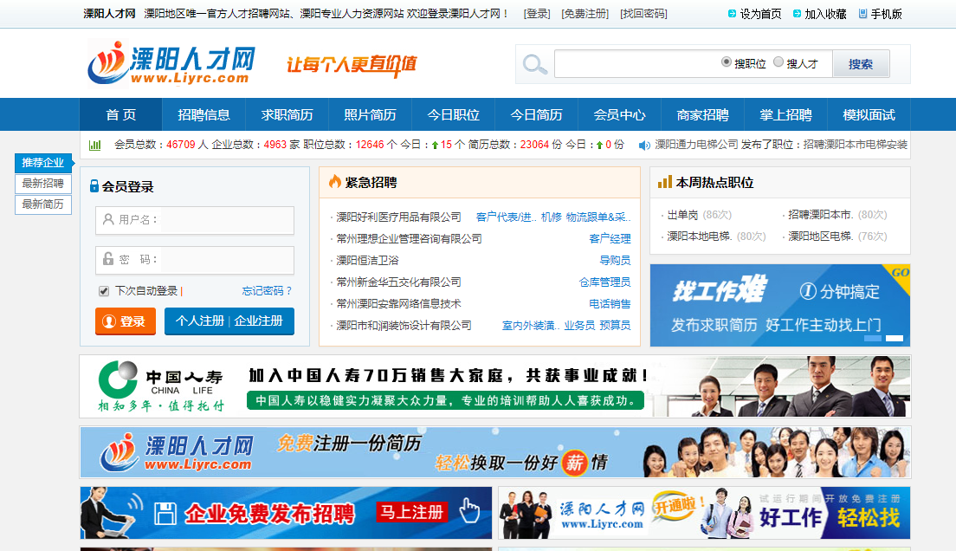Click the 设为首页 icon link
Image resolution: width=956 pixels, height=551 pixels.
(754, 13)
